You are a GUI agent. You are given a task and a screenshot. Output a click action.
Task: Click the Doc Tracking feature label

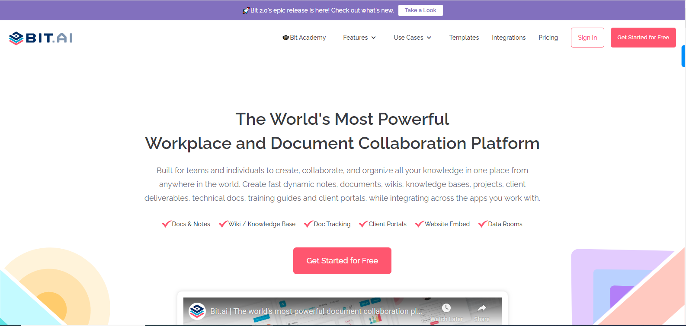pyautogui.click(x=332, y=224)
